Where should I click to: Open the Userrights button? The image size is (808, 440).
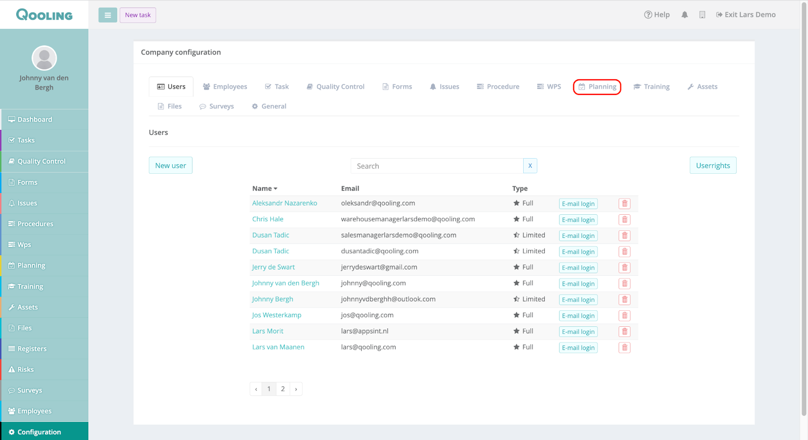click(x=713, y=165)
